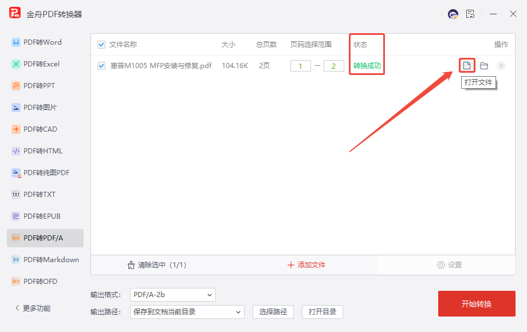This screenshot has height=332, width=527.
Task: Click the 转换成功 status text
Action: [x=367, y=66]
